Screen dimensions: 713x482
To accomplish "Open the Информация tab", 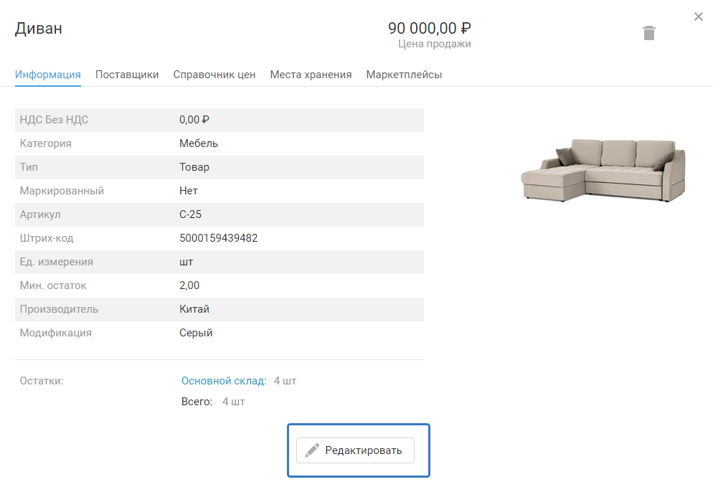I will coord(48,75).
